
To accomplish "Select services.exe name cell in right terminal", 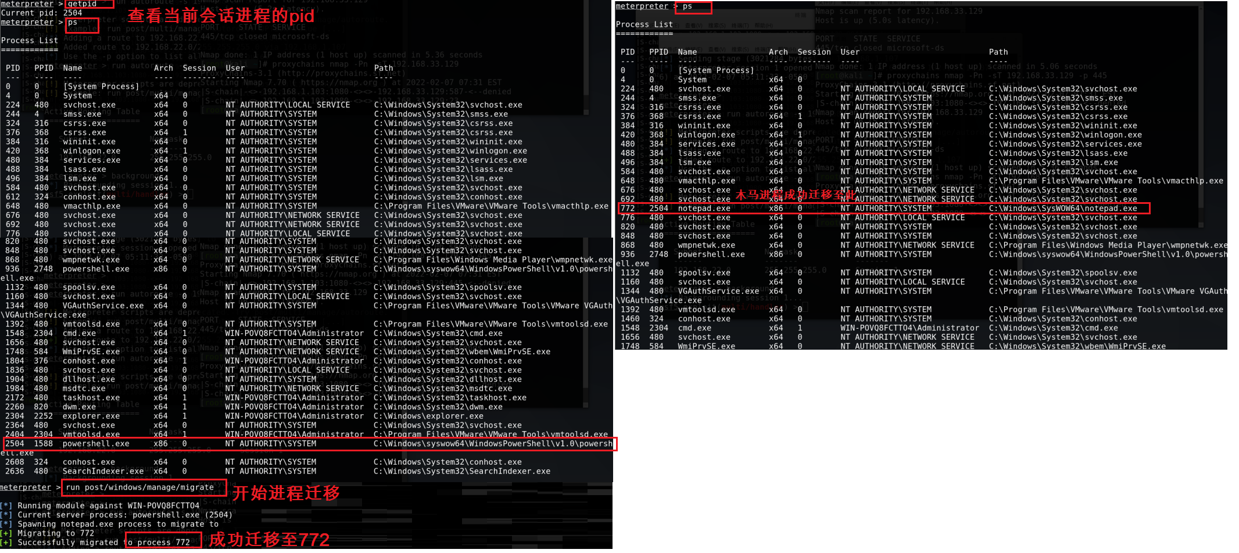I will click(707, 144).
